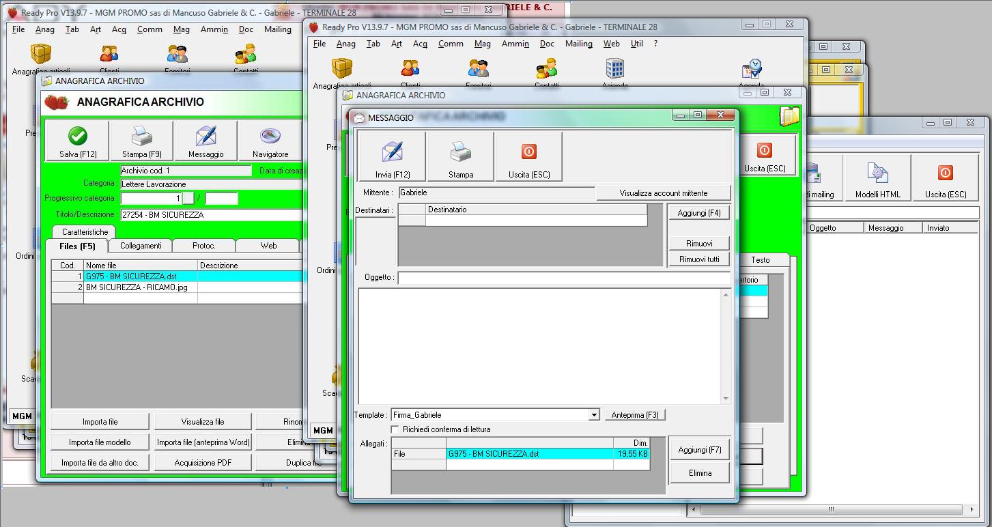This screenshot has height=527, width=992.
Task: Switch to the Protoc. tab
Action: click(203, 246)
